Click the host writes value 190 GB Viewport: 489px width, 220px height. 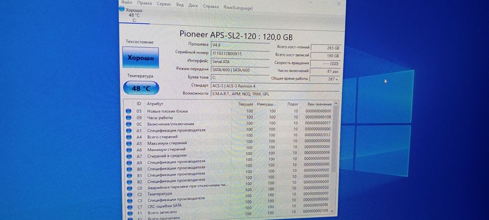pos(325,56)
